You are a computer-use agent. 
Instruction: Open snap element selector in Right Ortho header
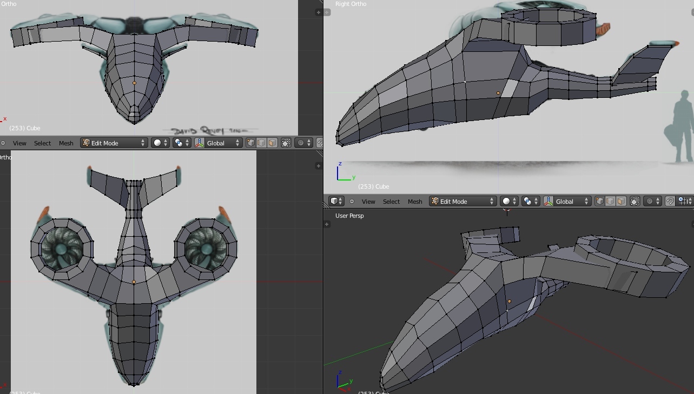[x=684, y=201]
